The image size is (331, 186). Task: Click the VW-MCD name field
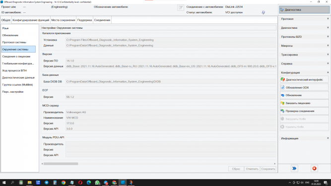coord(171,118)
